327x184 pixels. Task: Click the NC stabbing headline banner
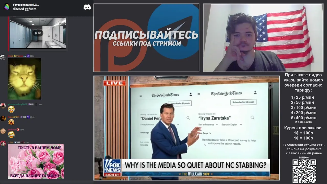(196, 165)
